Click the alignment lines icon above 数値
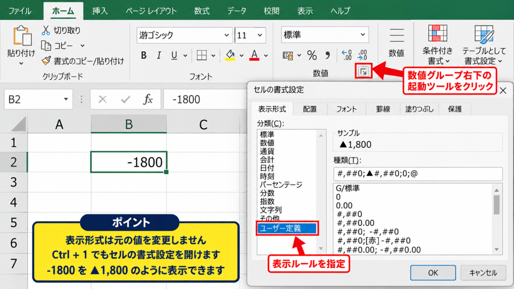514x289 pixels. tap(397, 35)
